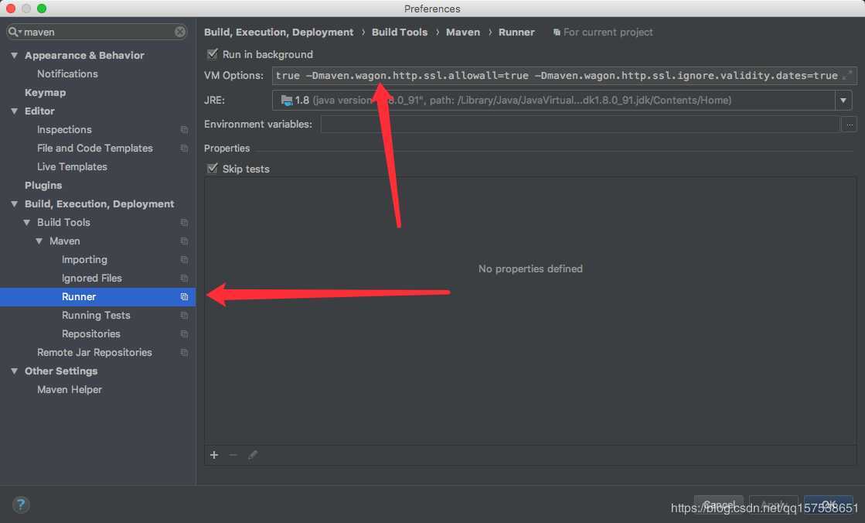Open Running Tests under Maven
The height and width of the screenshot is (523, 865).
[x=96, y=316]
